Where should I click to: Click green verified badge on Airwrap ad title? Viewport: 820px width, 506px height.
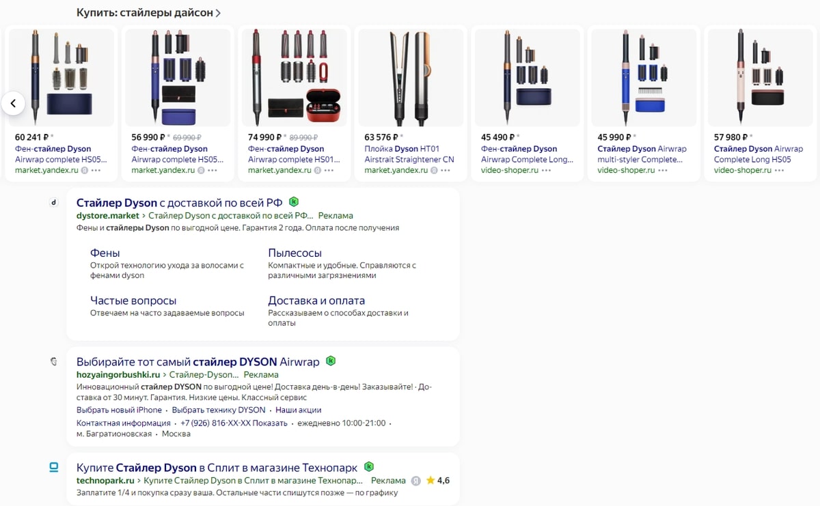point(331,361)
